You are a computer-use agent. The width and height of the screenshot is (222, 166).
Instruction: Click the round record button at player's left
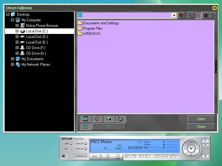coord(64,156)
